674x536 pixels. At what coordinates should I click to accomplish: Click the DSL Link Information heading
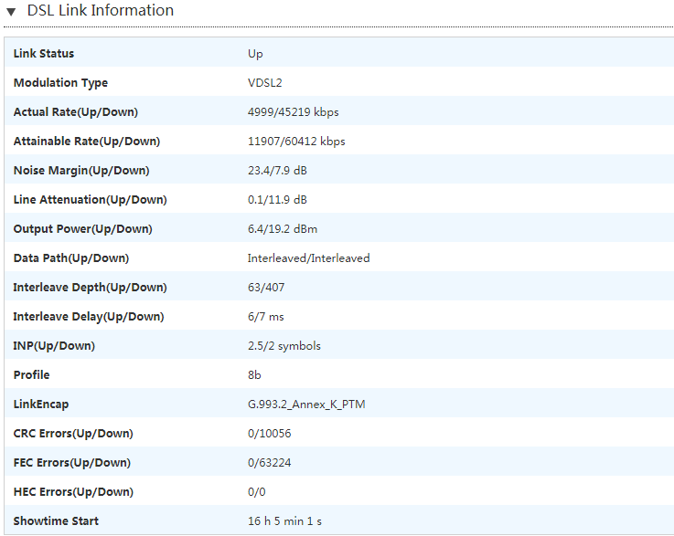tap(101, 11)
